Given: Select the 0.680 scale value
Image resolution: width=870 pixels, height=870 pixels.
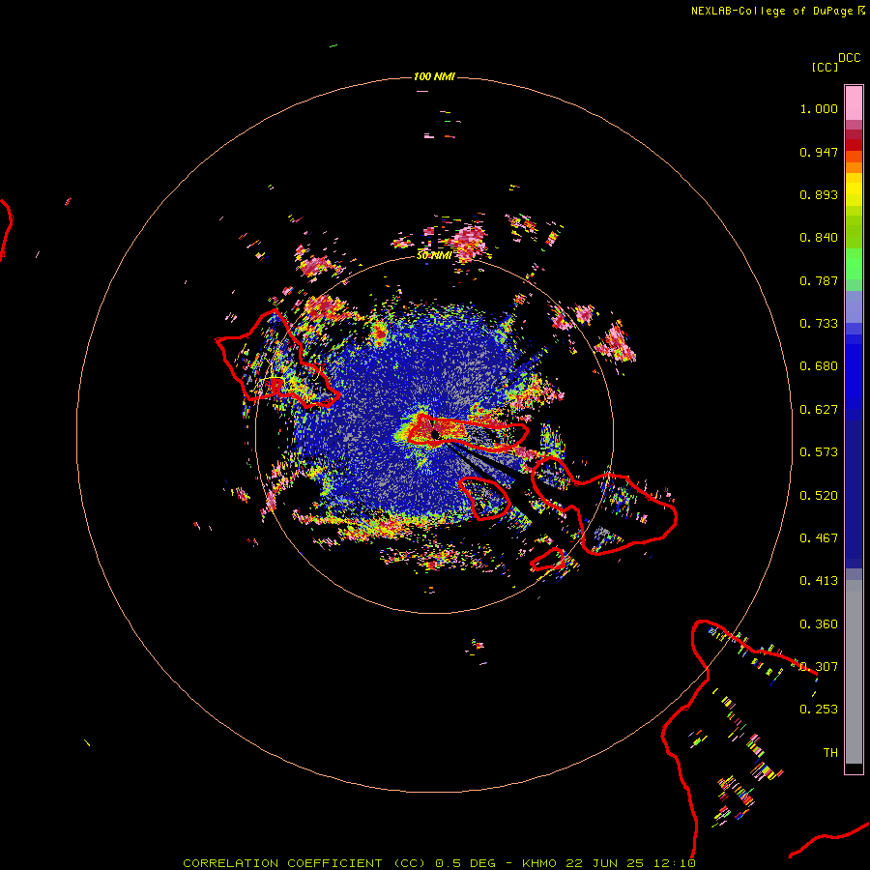Looking at the screenshot, I should (x=819, y=366).
